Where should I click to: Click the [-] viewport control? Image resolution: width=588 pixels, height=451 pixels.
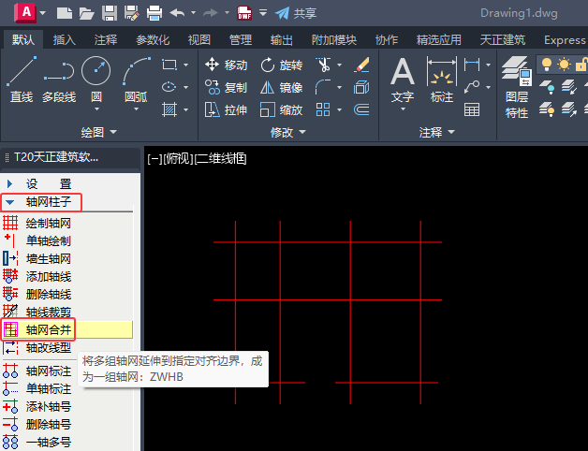154,159
